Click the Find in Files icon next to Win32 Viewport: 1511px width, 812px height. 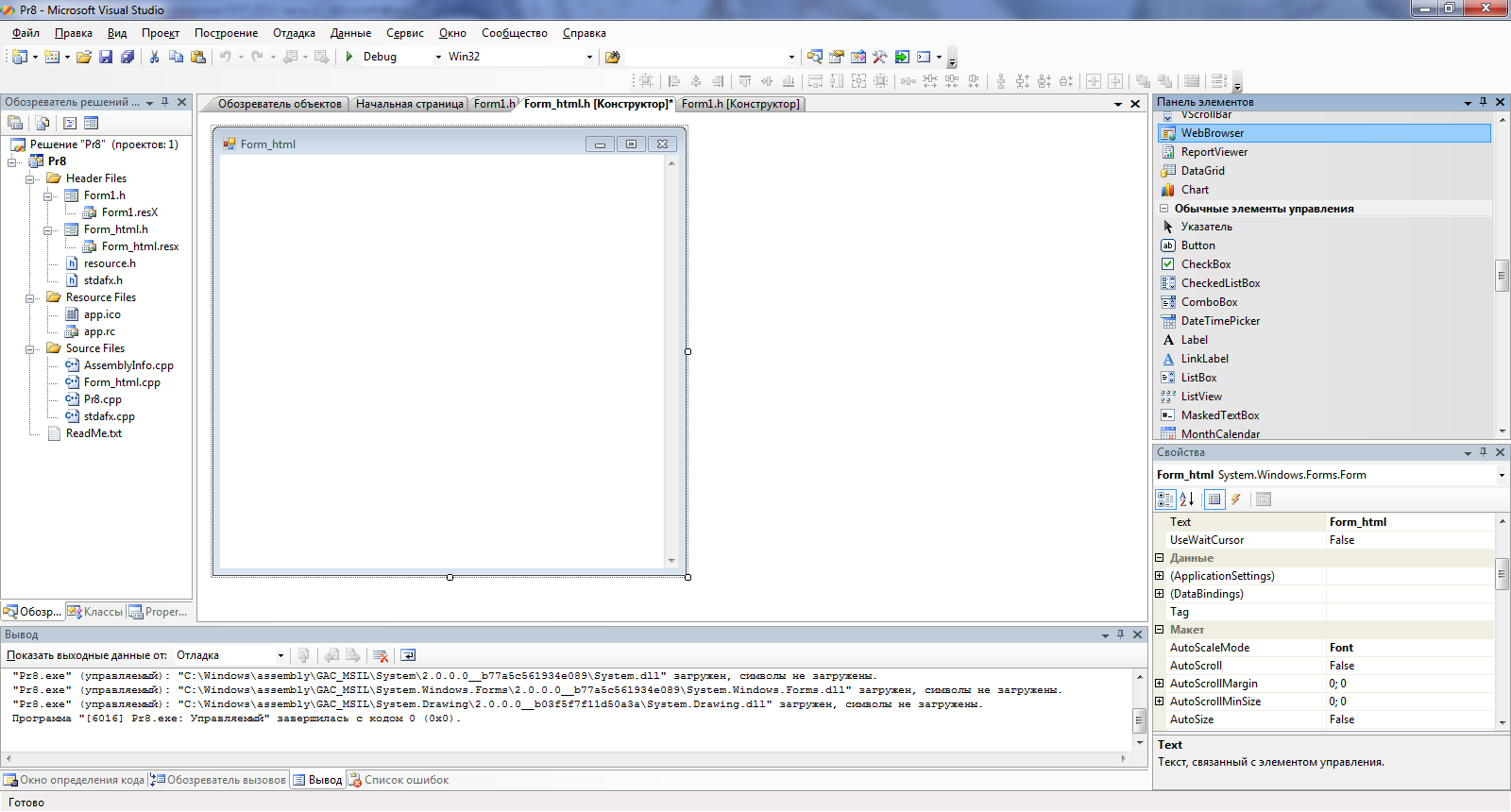pos(612,57)
